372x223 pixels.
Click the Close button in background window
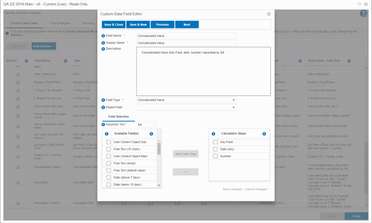[356, 216]
